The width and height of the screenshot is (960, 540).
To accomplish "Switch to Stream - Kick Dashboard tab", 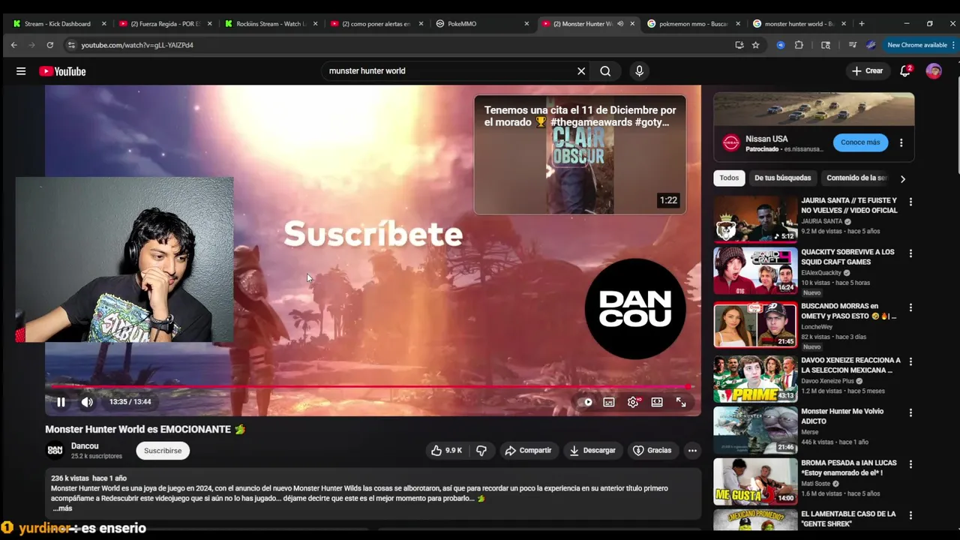I will [58, 23].
